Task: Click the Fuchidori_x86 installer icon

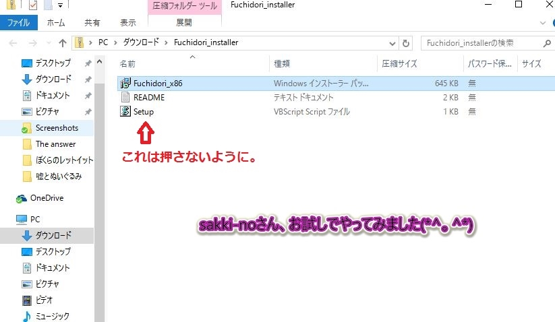Action: pos(125,84)
